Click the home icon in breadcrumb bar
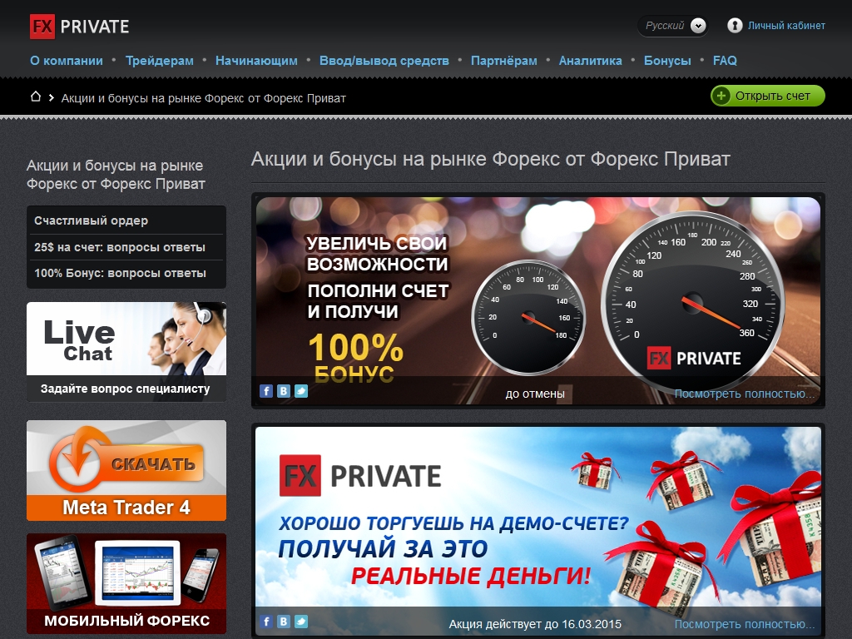 (x=36, y=97)
